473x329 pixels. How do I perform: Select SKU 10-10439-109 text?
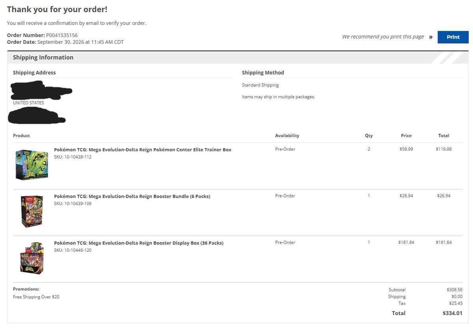(73, 204)
